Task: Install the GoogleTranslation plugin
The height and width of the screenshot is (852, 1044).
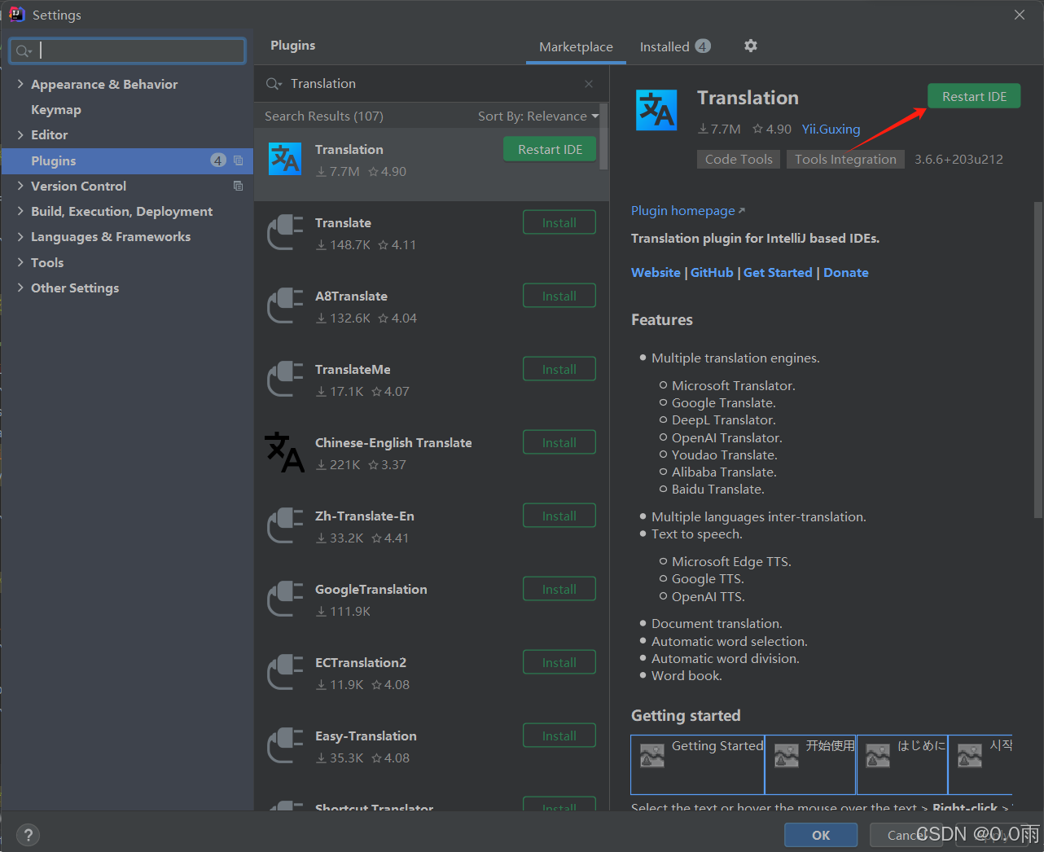Action: coord(559,589)
